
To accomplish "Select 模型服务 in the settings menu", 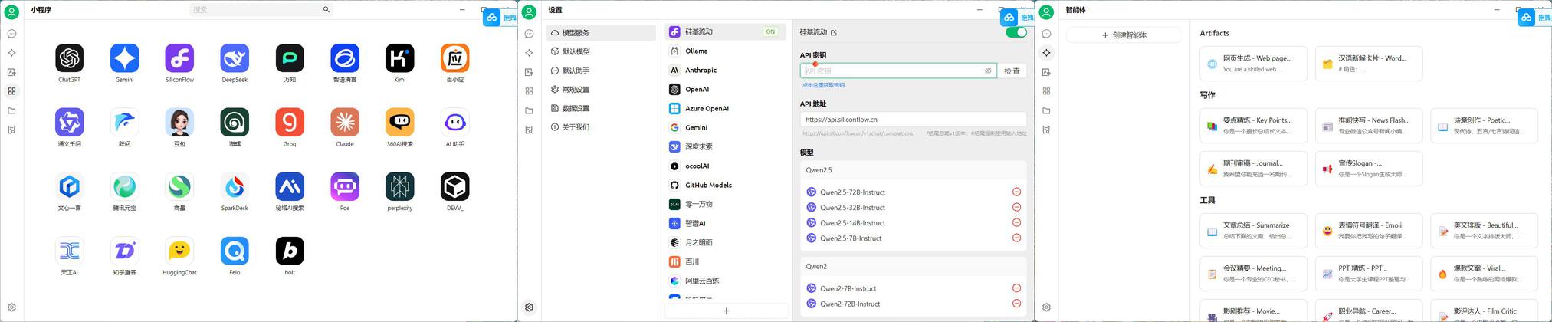I will point(601,33).
